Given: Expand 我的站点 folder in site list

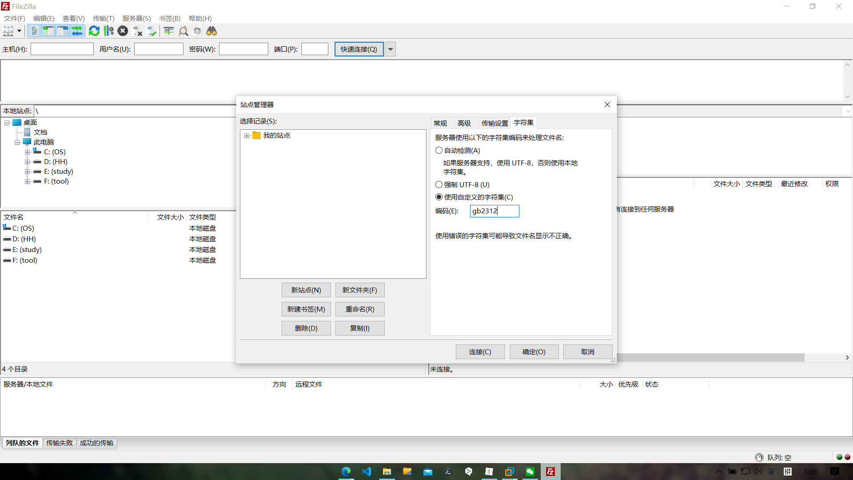Looking at the screenshot, I should click(x=247, y=136).
